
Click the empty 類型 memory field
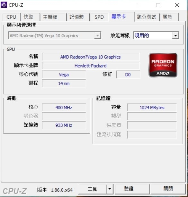(x=152, y=116)
